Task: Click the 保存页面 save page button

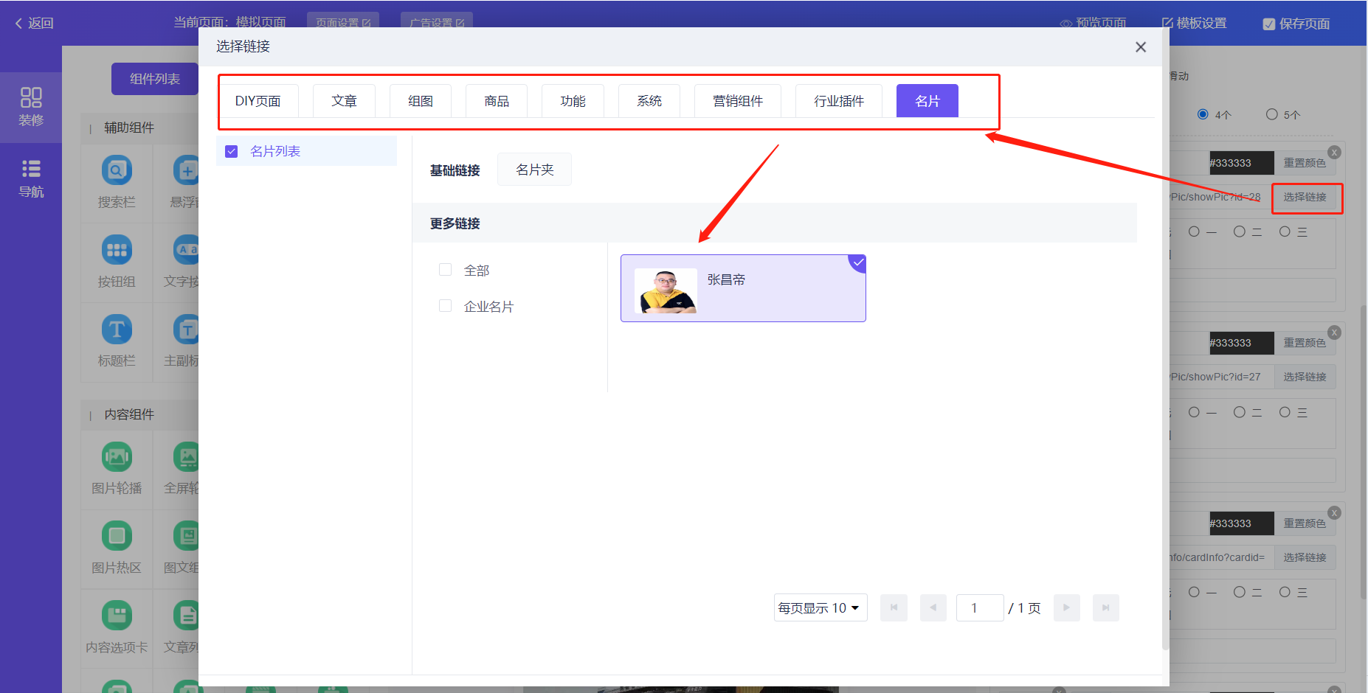Action: coord(1296,24)
